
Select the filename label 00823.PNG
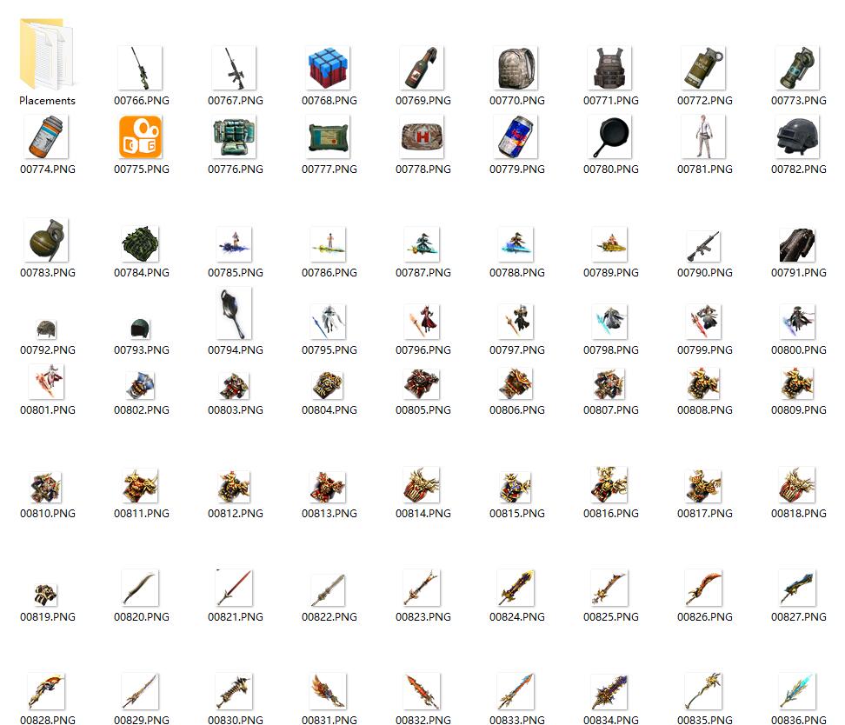[x=423, y=617]
